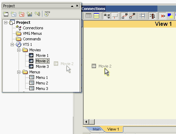176x134 pixels.
Task: Click the red X delete connection icon
Action: (x=163, y=16)
